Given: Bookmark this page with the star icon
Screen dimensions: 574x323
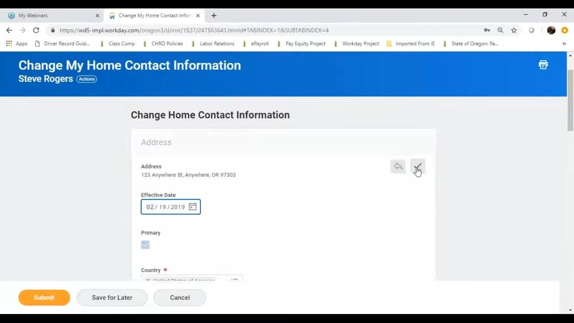Looking at the screenshot, I should pyautogui.click(x=514, y=30).
